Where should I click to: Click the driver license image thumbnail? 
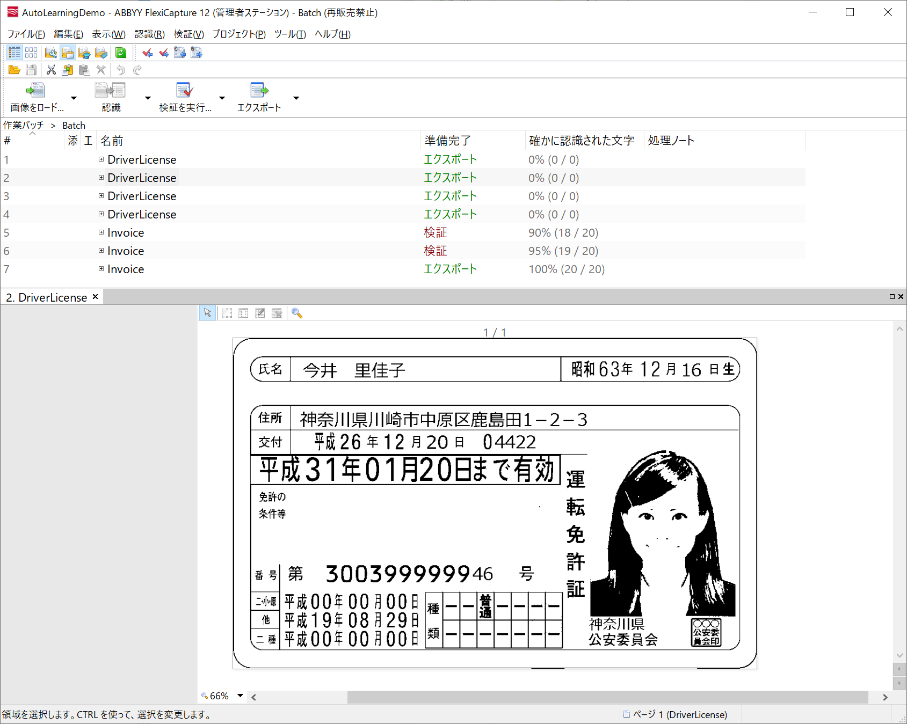[495, 503]
